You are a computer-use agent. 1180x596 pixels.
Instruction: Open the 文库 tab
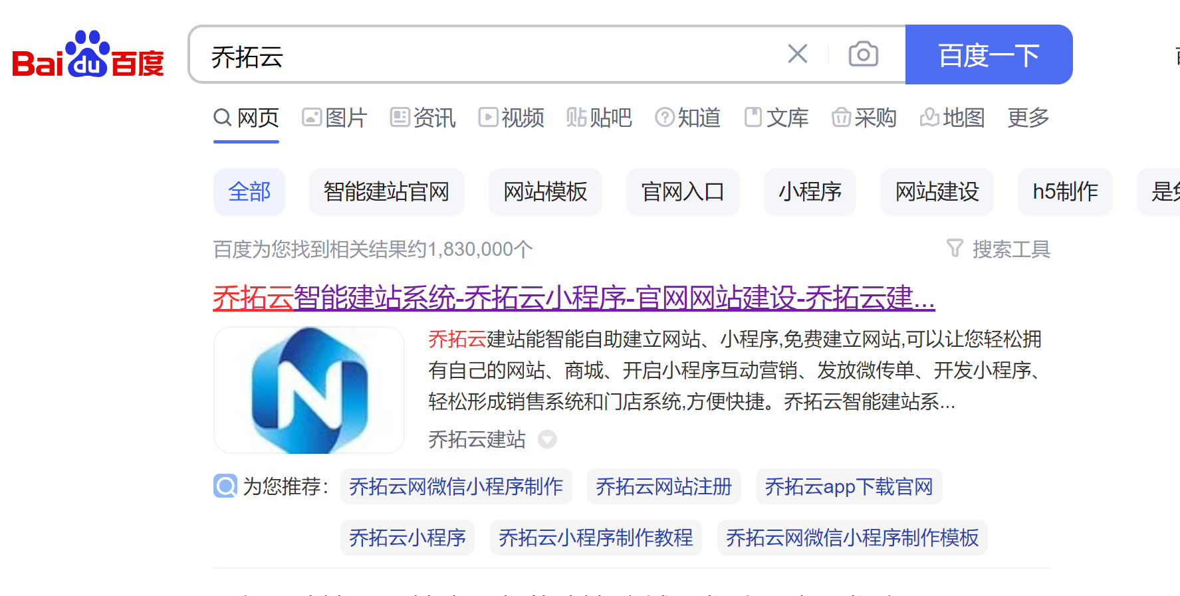tap(776, 118)
